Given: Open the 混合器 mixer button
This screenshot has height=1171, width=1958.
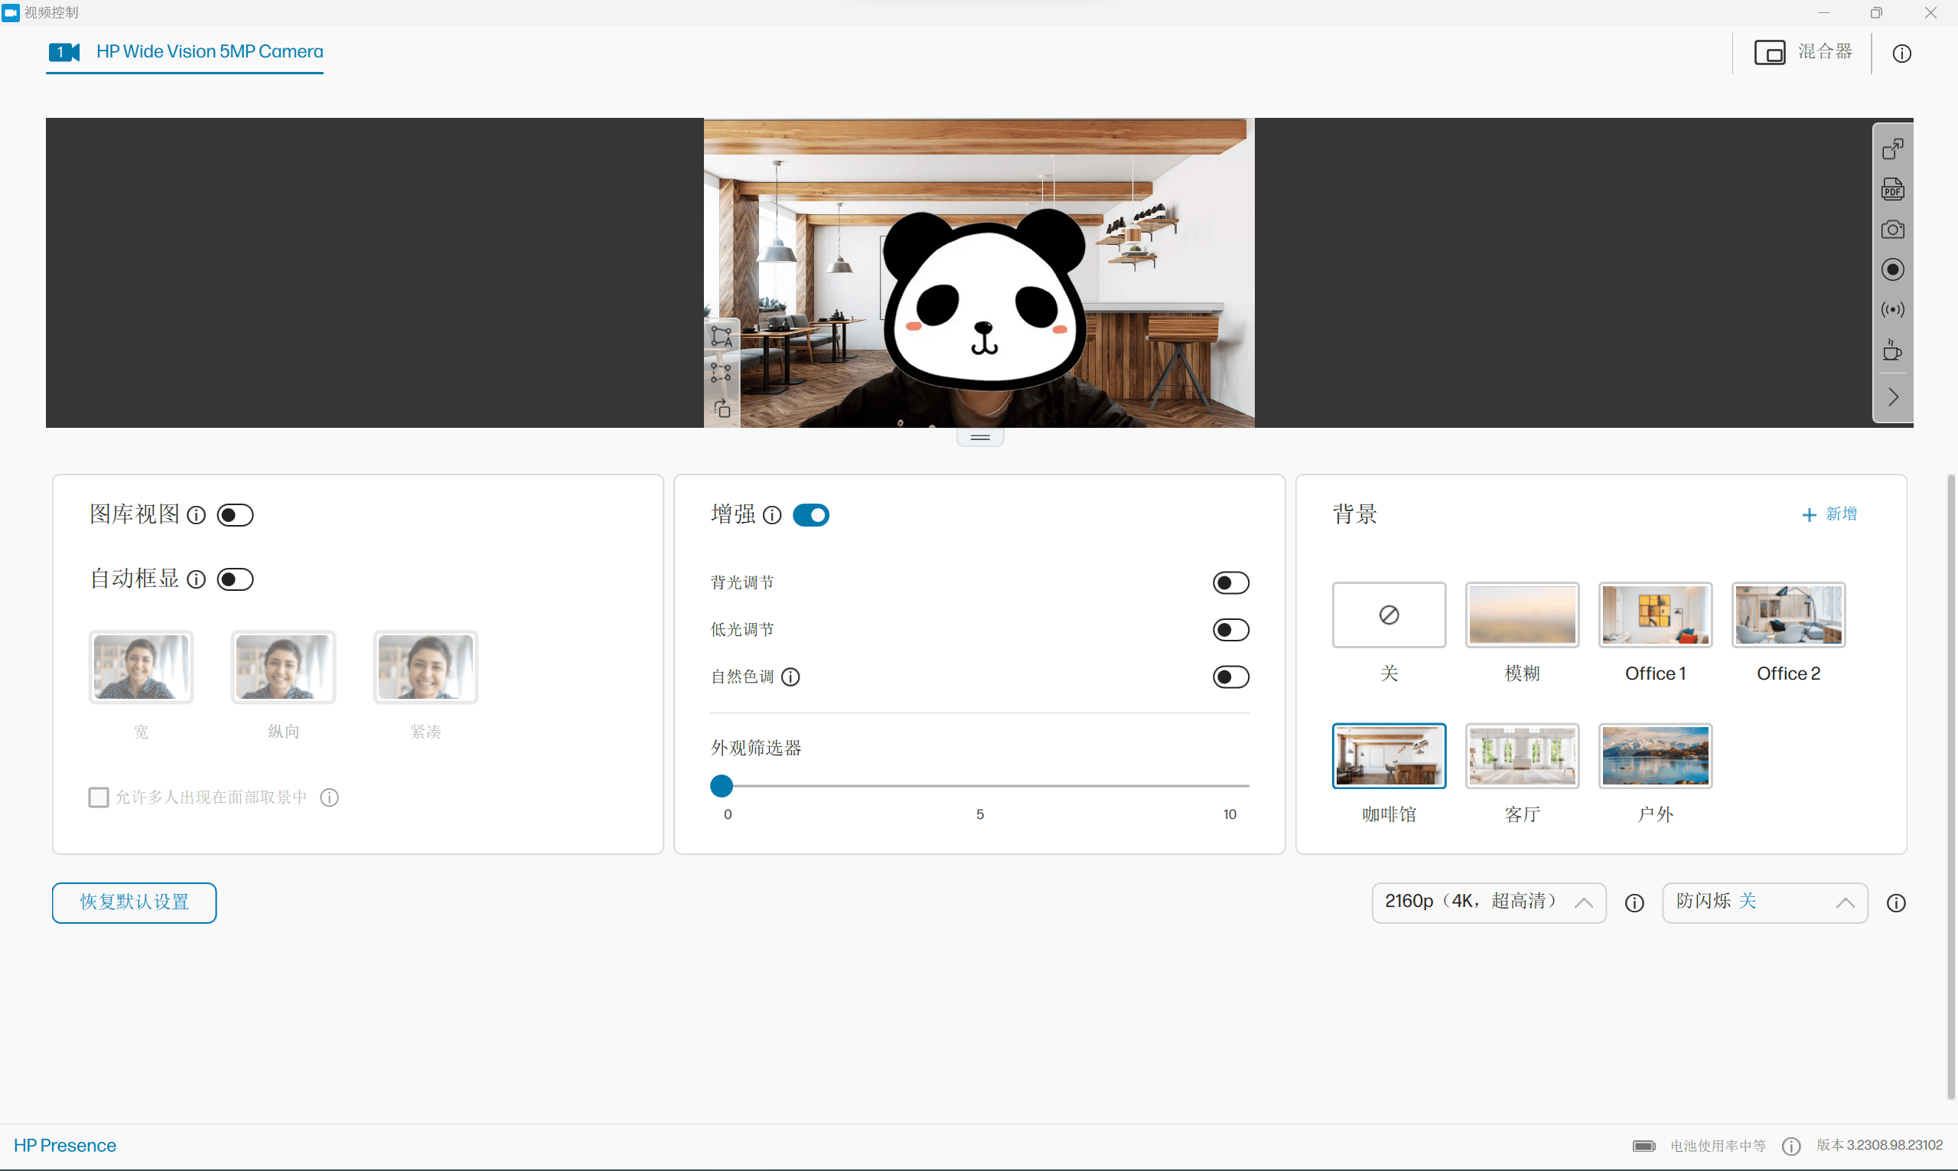Looking at the screenshot, I should 1803,52.
